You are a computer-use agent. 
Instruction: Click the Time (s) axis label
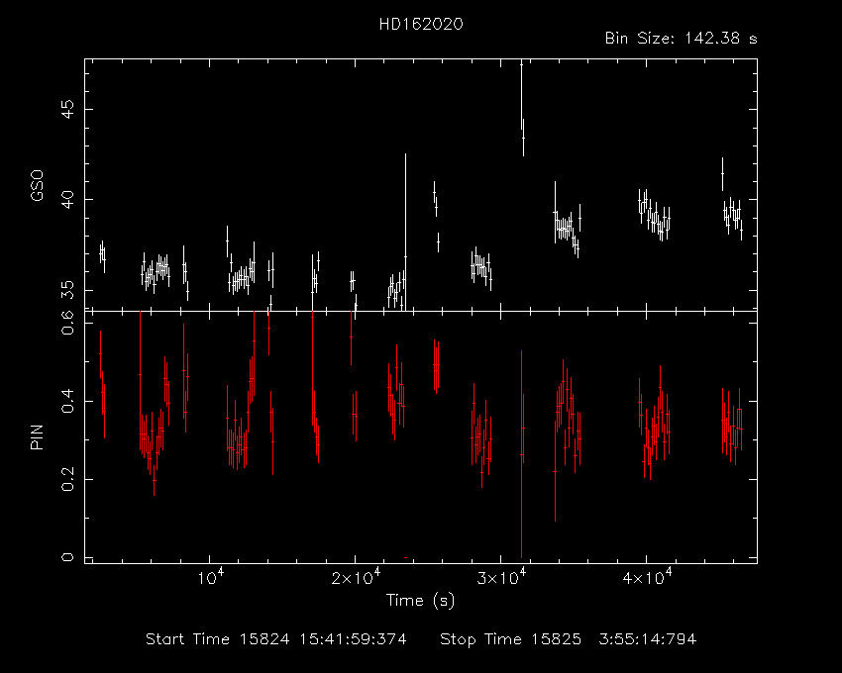[x=420, y=600]
